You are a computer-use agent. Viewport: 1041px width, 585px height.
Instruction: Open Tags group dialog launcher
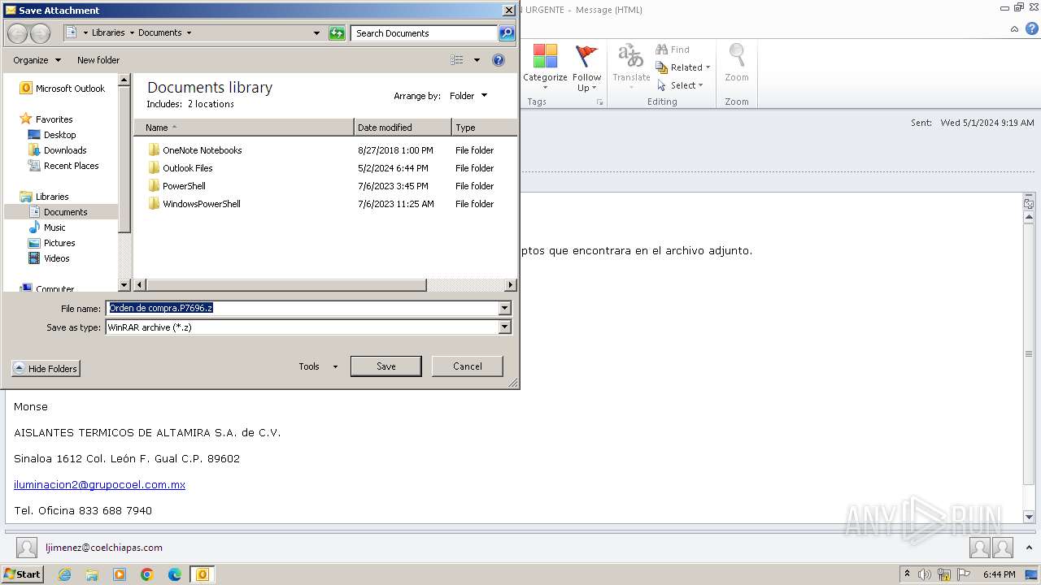click(x=600, y=102)
